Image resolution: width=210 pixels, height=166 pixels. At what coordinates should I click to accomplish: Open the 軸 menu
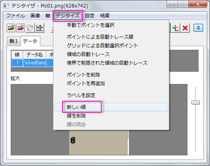click(48, 16)
